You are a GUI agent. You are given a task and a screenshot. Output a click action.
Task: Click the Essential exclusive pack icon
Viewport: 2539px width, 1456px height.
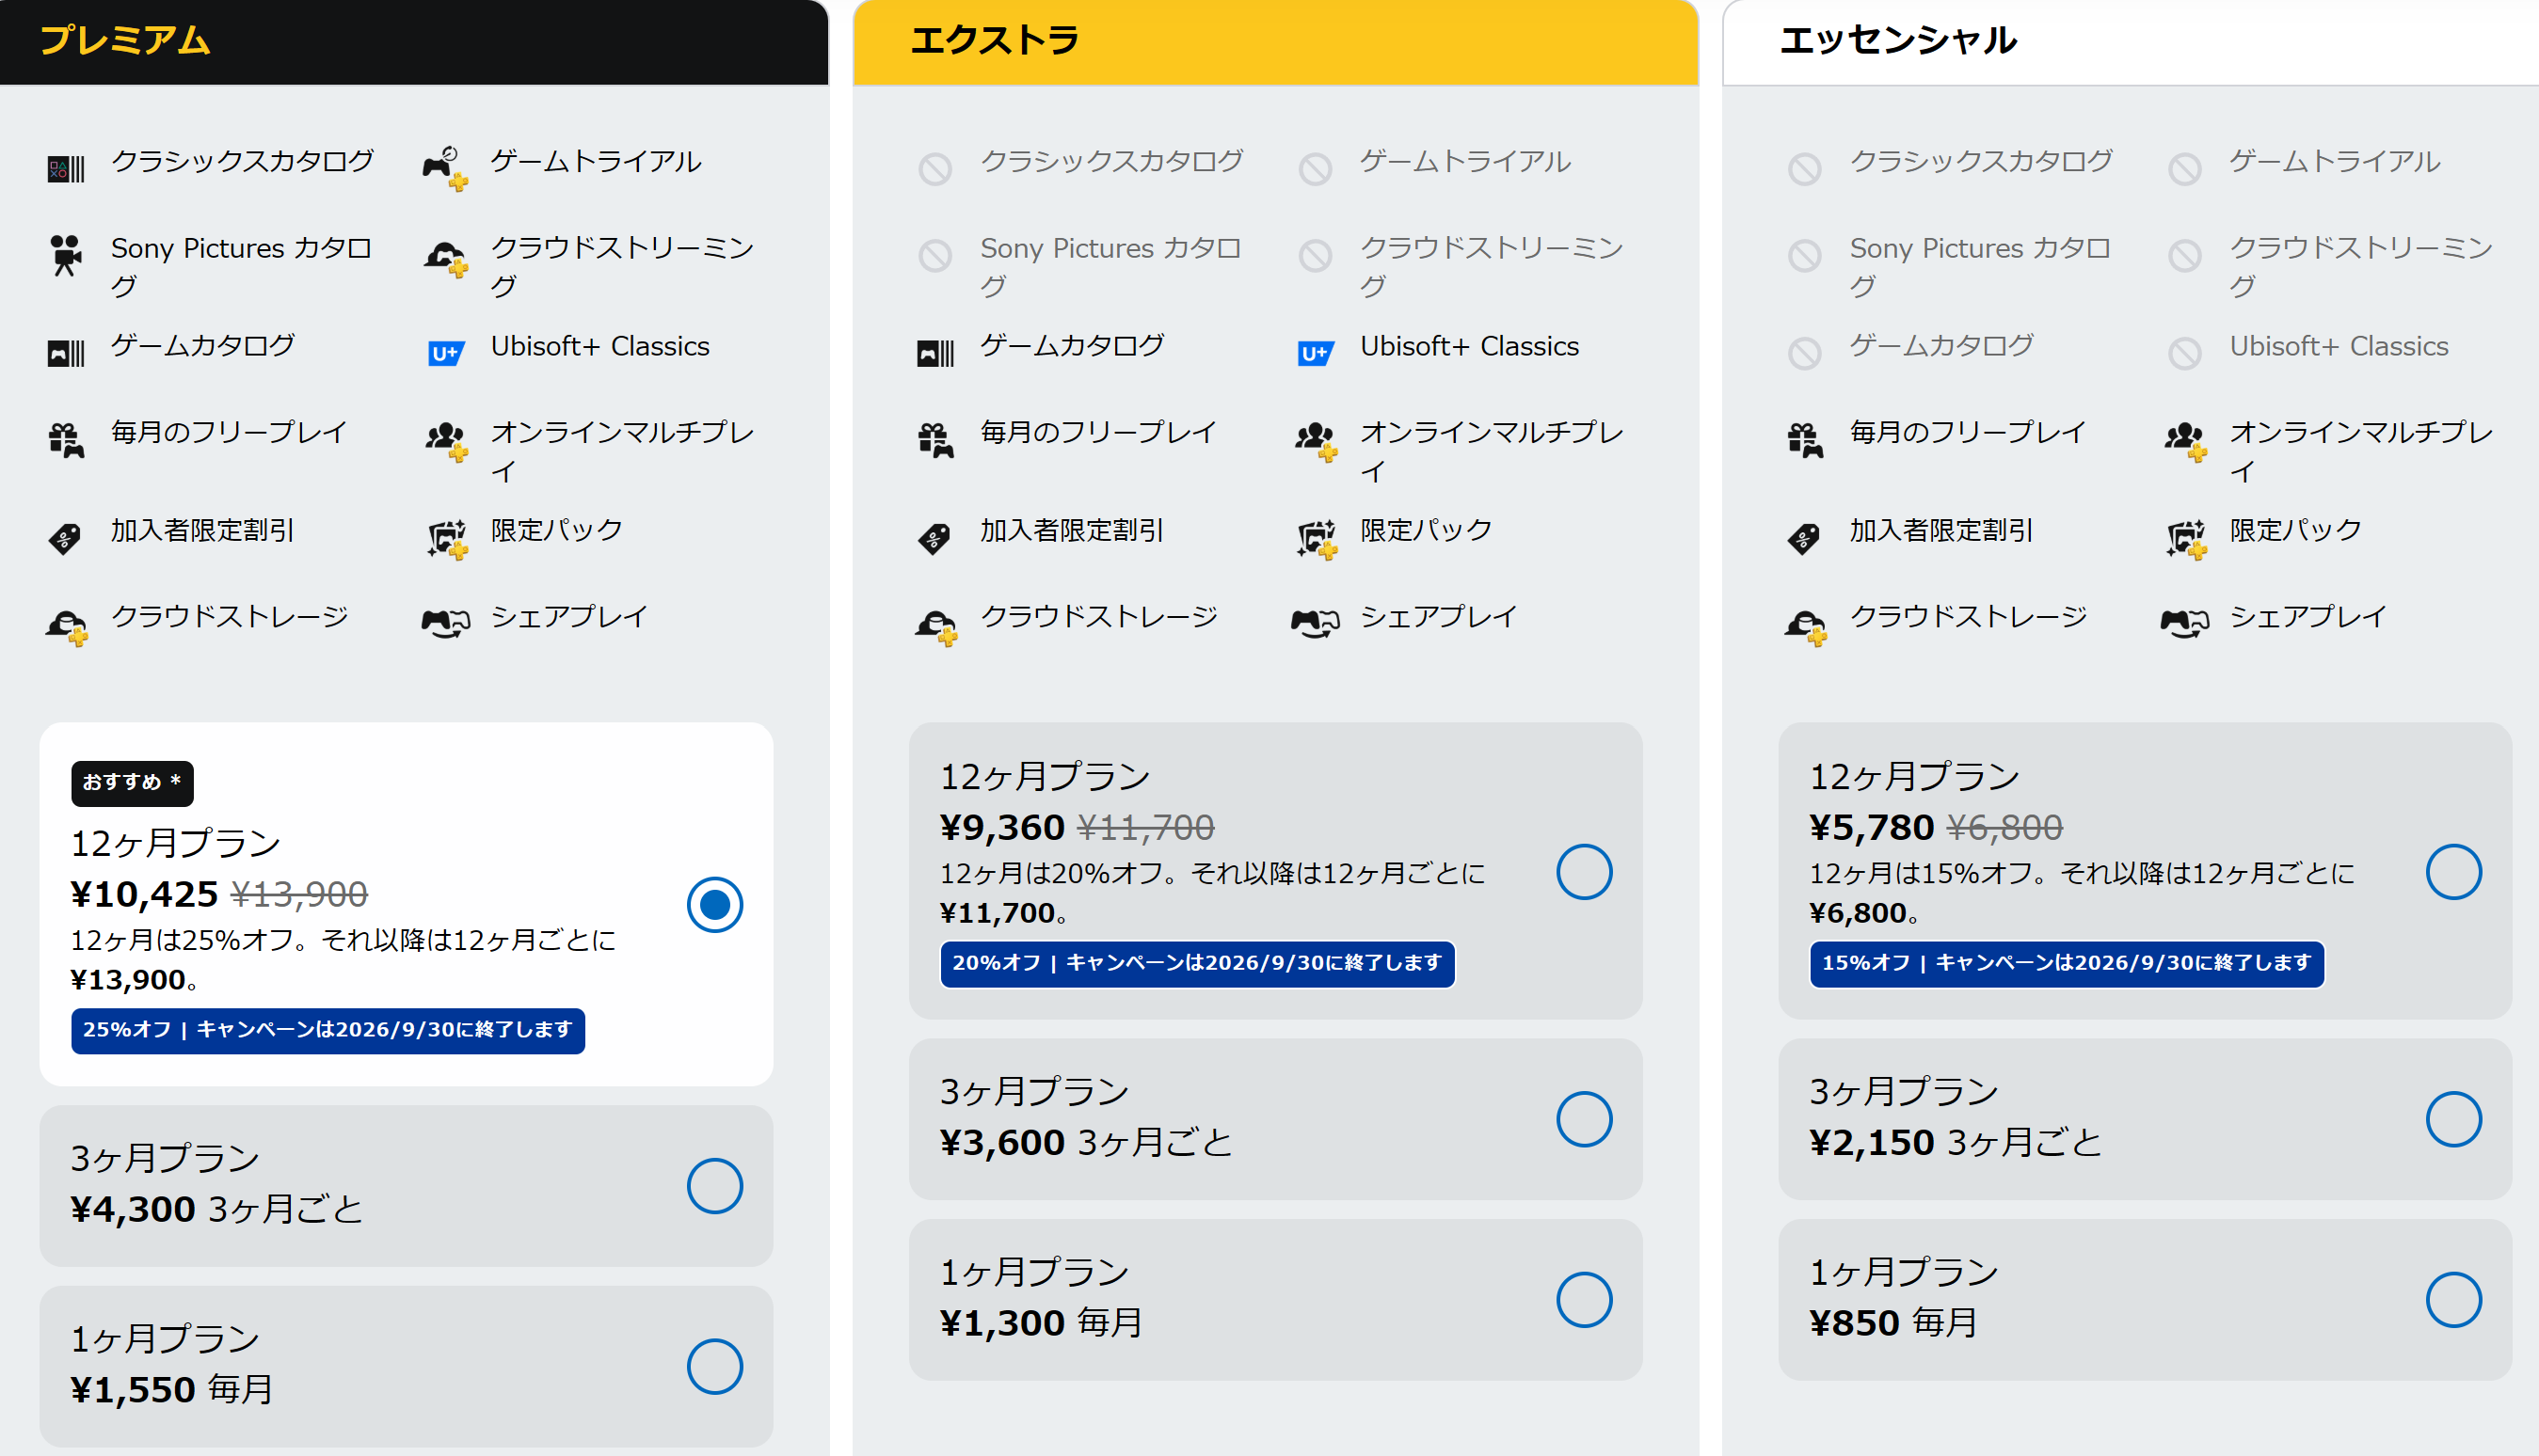pos(2186,539)
